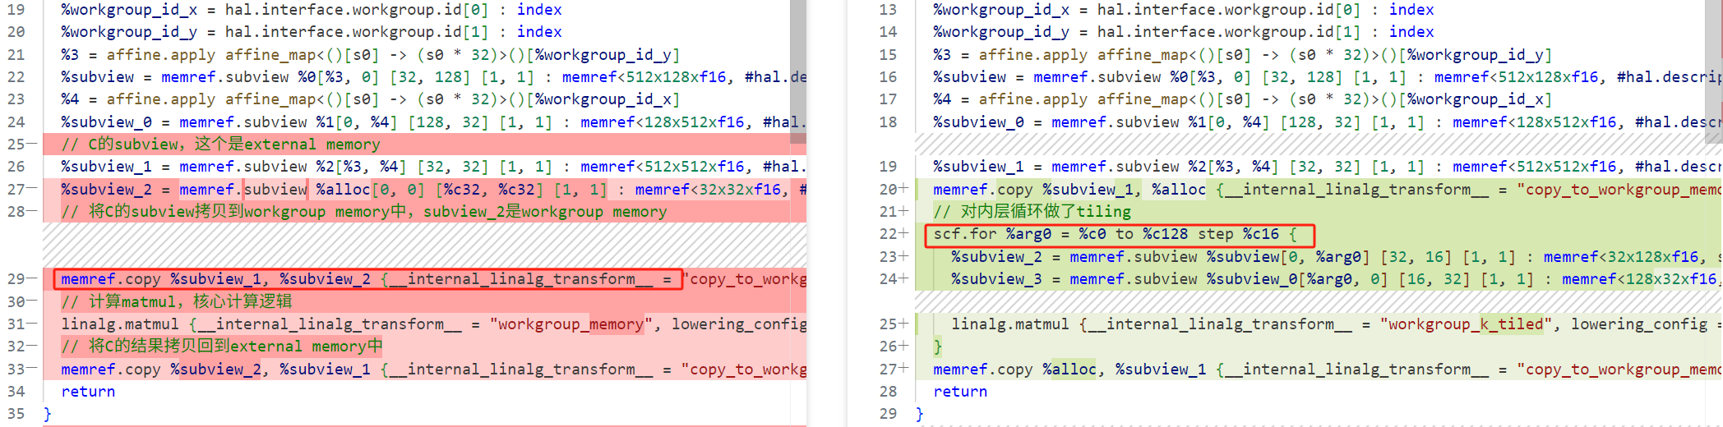1723x427 pixels.
Task: Click the plus marker beside right line 25
Action: click(x=904, y=324)
